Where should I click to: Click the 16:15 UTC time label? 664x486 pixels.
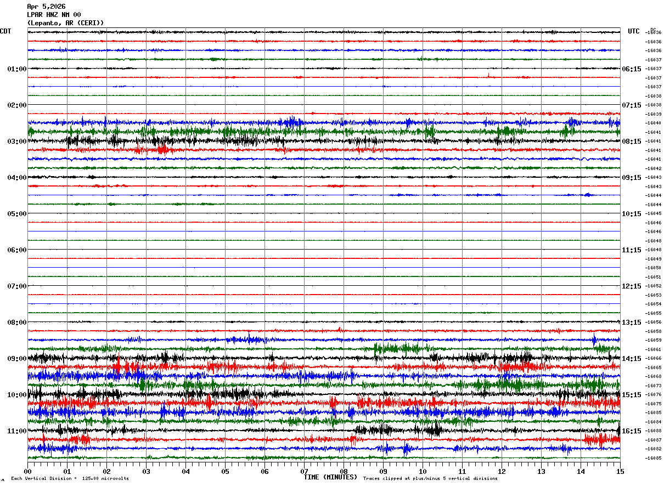pos(632,431)
